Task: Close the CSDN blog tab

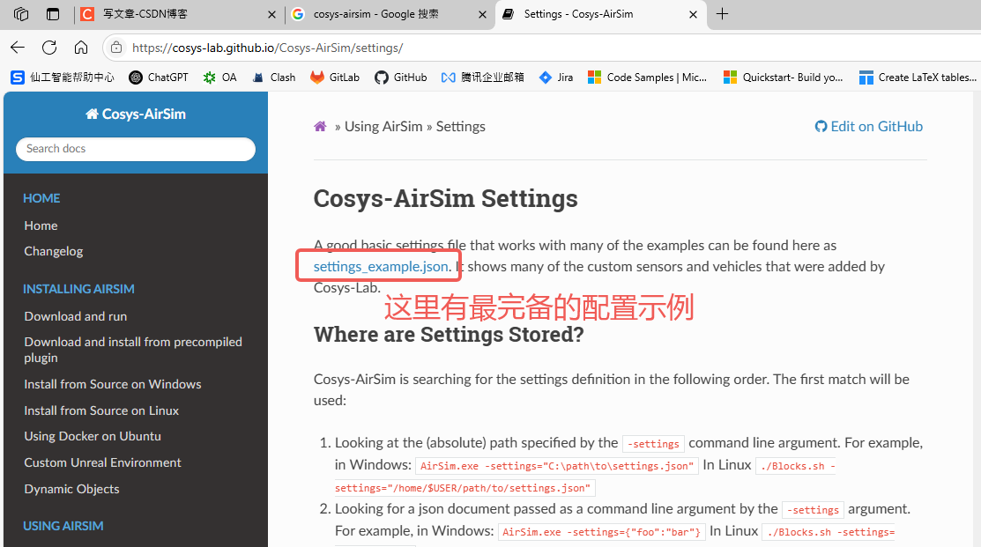Action: coord(271,14)
